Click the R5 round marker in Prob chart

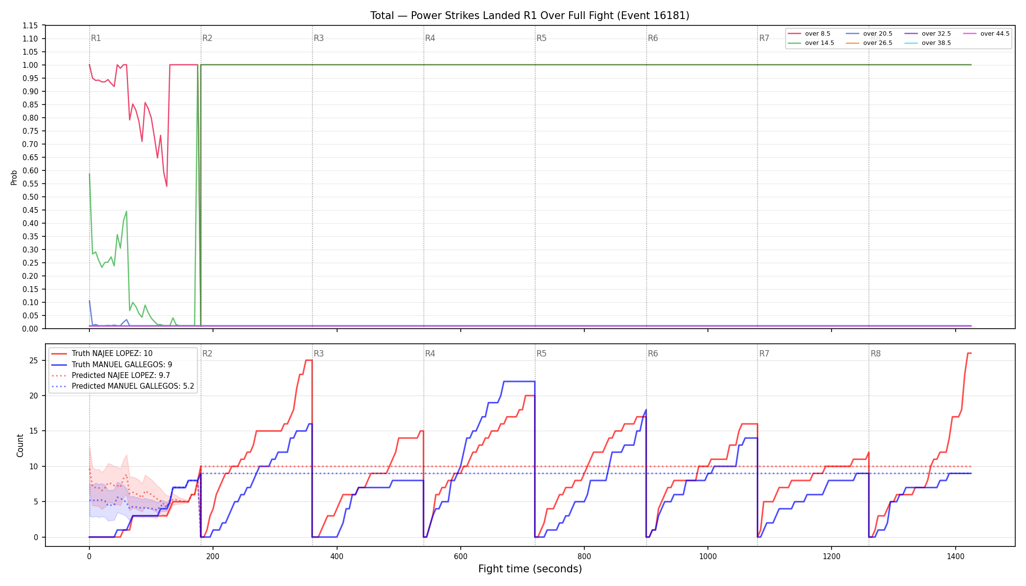[541, 38]
